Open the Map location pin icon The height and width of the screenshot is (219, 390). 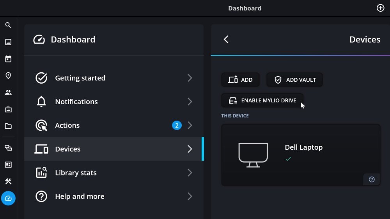(x=8, y=76)
